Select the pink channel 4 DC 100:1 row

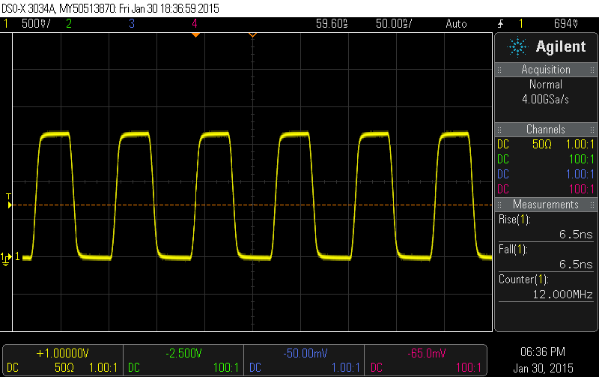point(546,190)
